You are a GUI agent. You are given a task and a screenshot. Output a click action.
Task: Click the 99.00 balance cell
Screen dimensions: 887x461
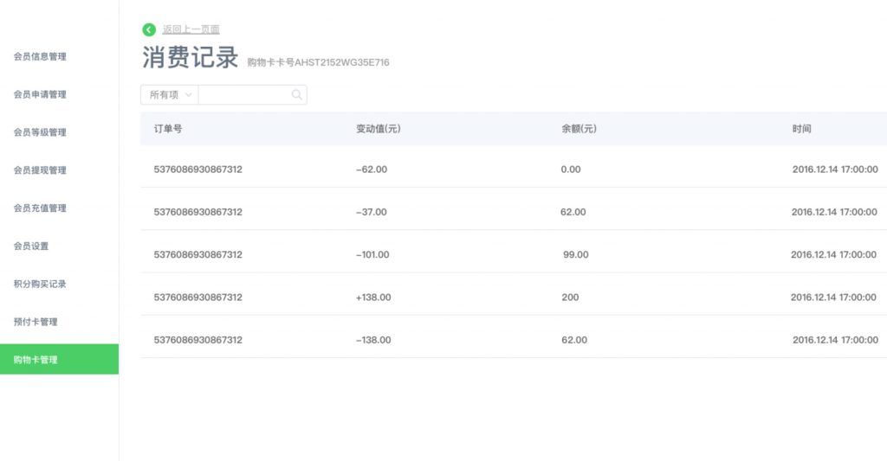point(576,255)
